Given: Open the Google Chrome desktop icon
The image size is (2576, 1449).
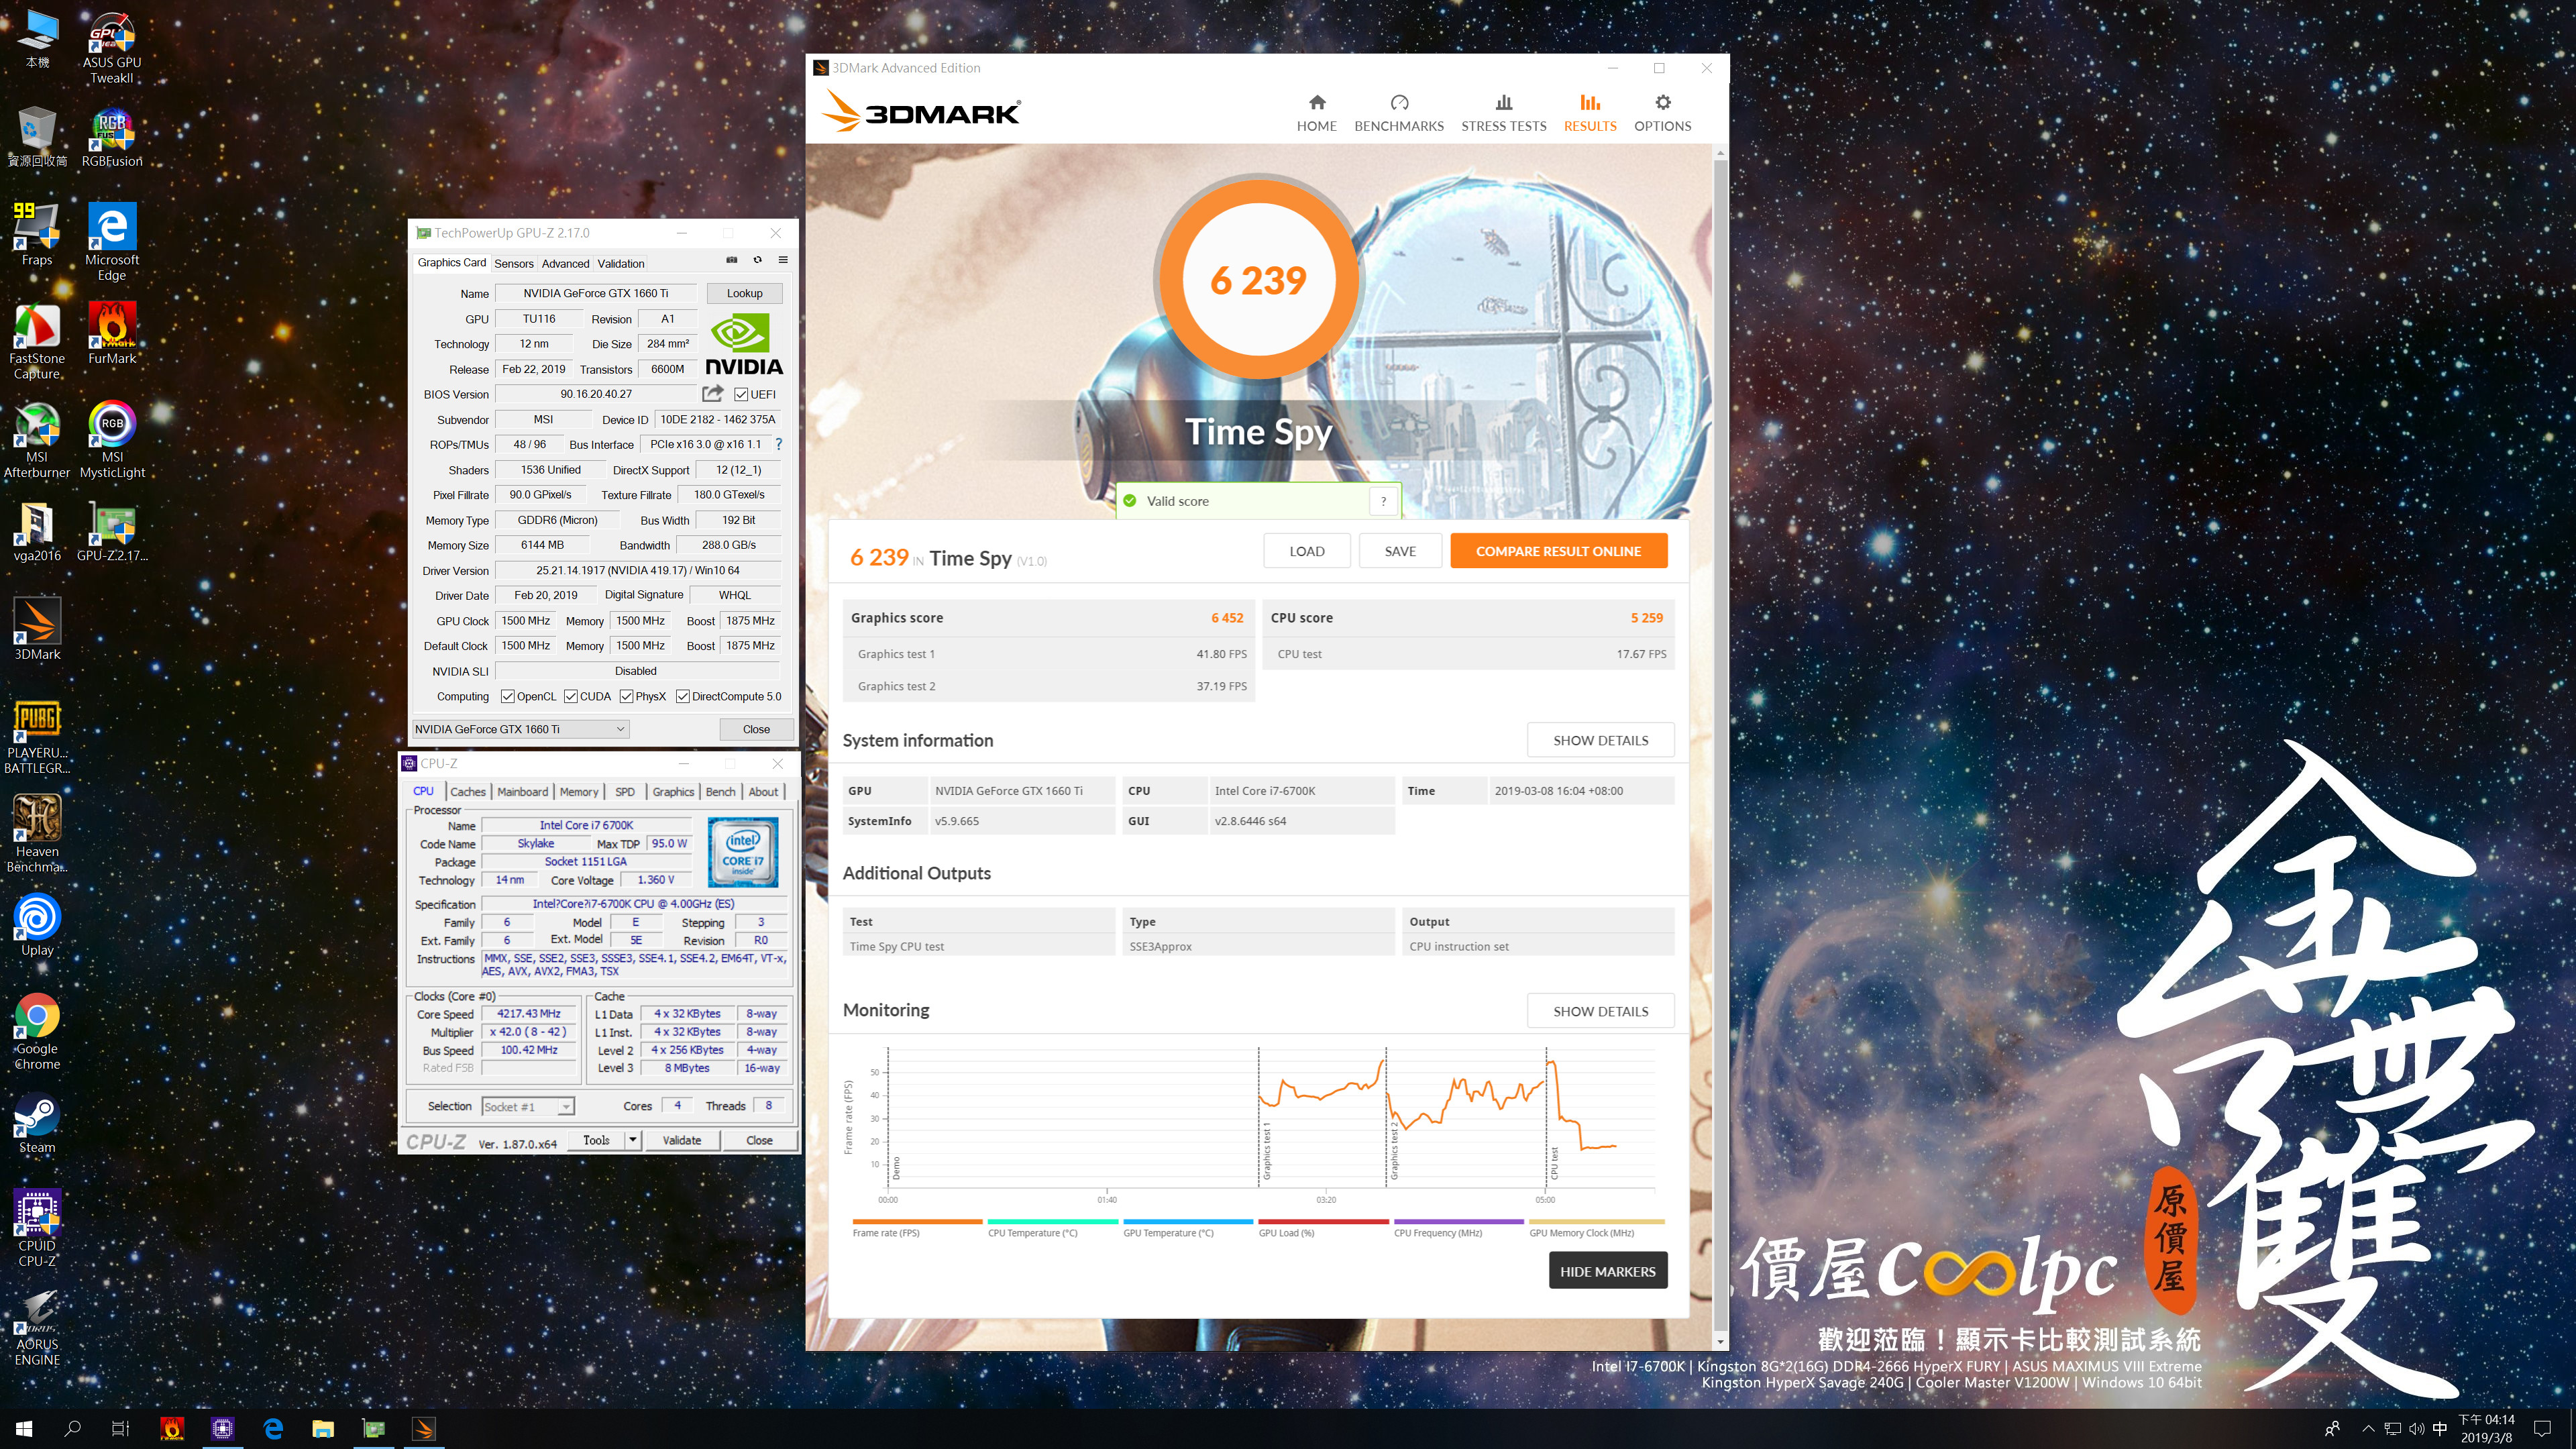Looking at the screenshot, I should tap(37, 1031).
